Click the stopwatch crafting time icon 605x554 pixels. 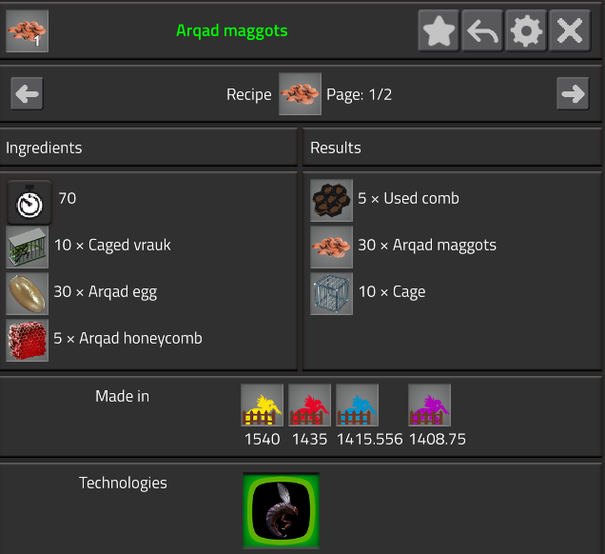pos(29,203)
